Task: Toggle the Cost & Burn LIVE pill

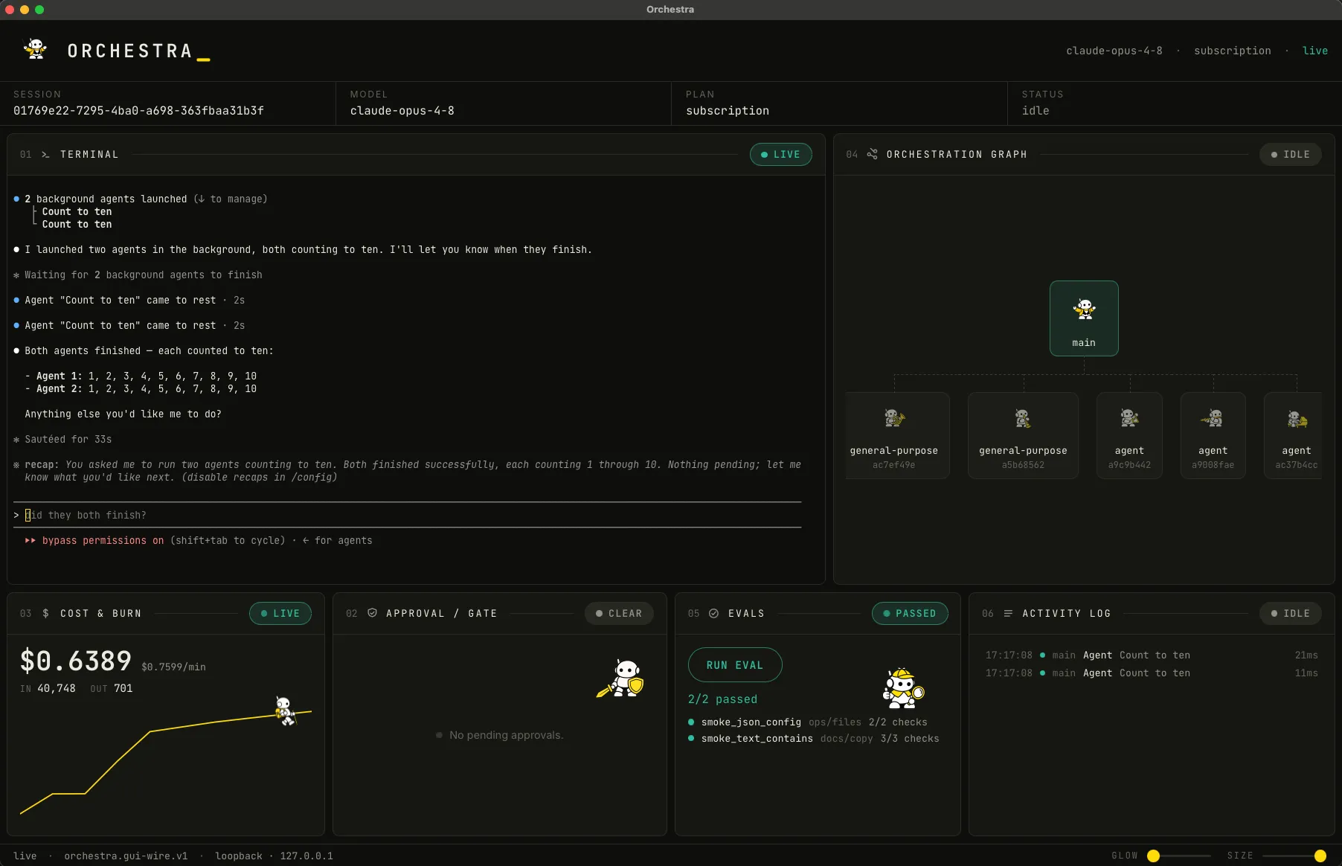Action: (x=280, y=614)
